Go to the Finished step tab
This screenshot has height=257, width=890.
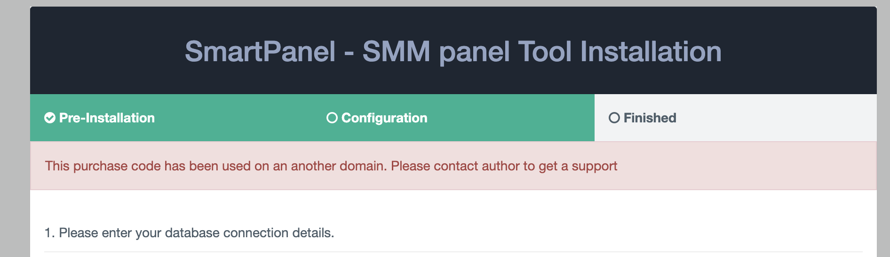736,118
